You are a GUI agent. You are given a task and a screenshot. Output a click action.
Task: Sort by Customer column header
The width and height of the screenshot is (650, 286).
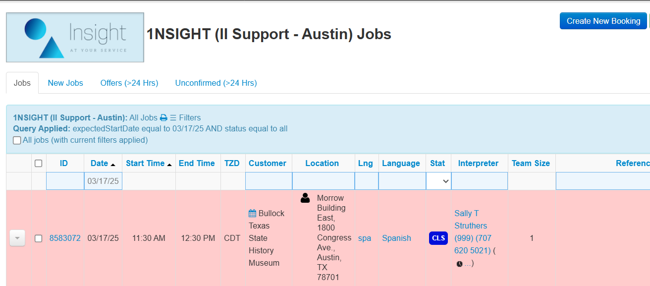[x=268, y=164]
